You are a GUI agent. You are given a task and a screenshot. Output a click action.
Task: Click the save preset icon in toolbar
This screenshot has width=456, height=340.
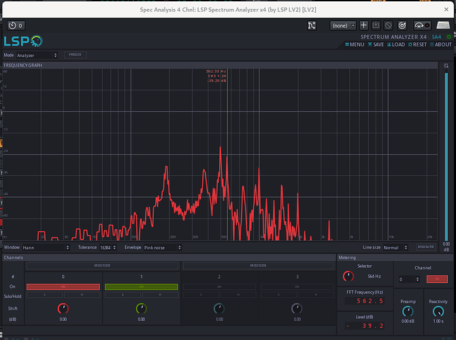point(376,25)
